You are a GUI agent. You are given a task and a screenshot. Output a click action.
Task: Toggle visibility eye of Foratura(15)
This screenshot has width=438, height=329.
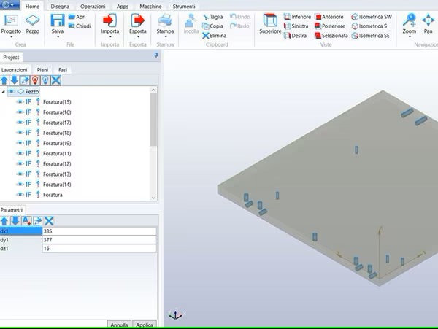20,102
